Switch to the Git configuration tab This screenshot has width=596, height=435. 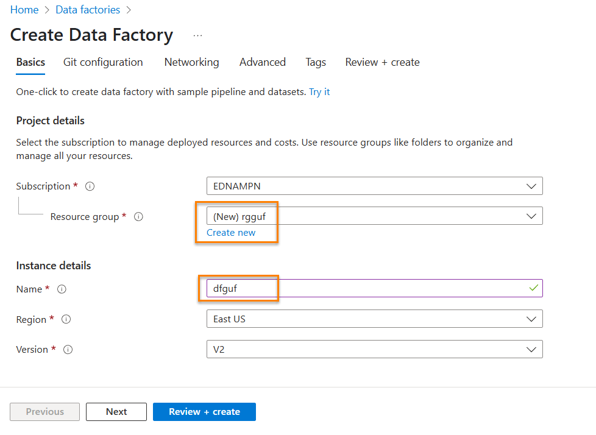pyautogui.click(x=103, y=62)
